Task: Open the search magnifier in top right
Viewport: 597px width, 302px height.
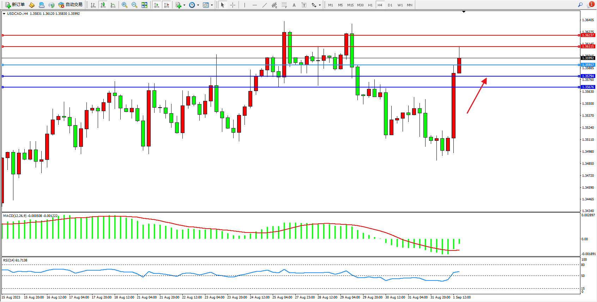Action: point(580,5)
